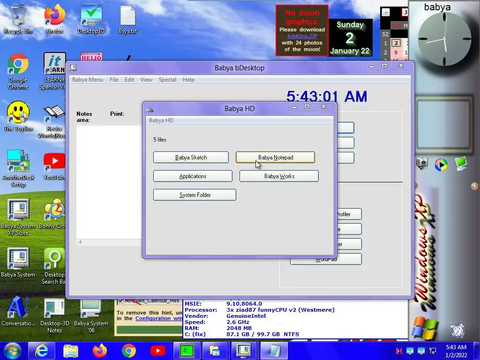
Task: Launch Google Chrome desktop shortcut
Action: tap(18, 71)
